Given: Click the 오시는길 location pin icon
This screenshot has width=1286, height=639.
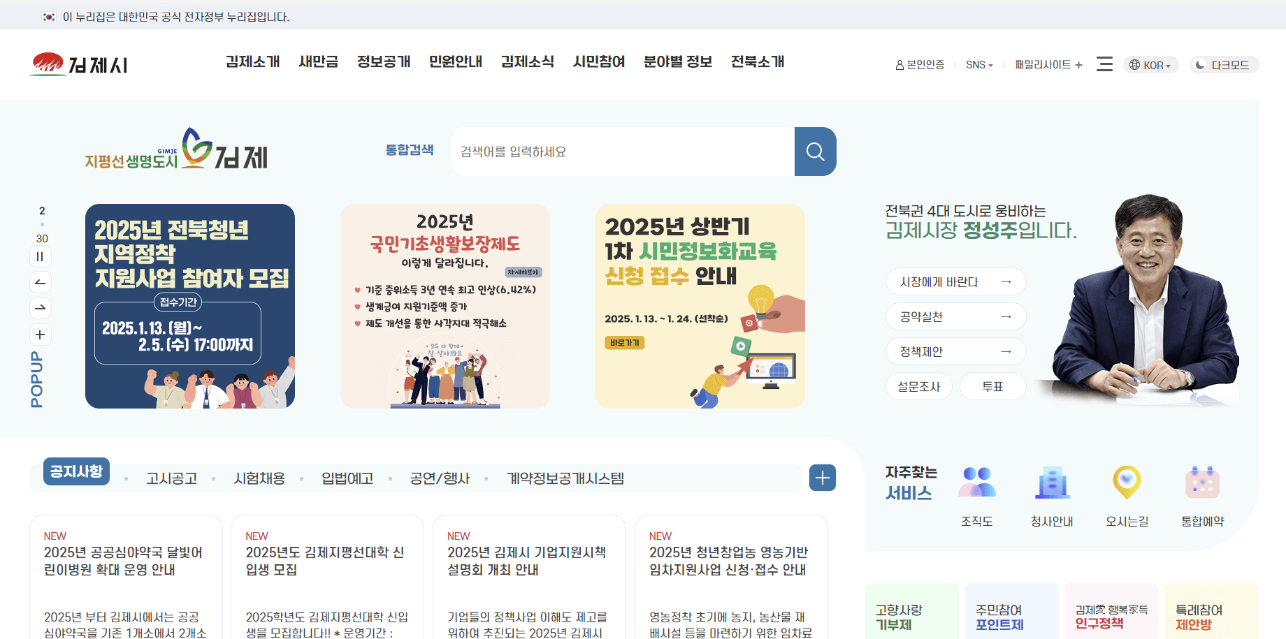Looking at the screenshot, I should click(1126, 480).
